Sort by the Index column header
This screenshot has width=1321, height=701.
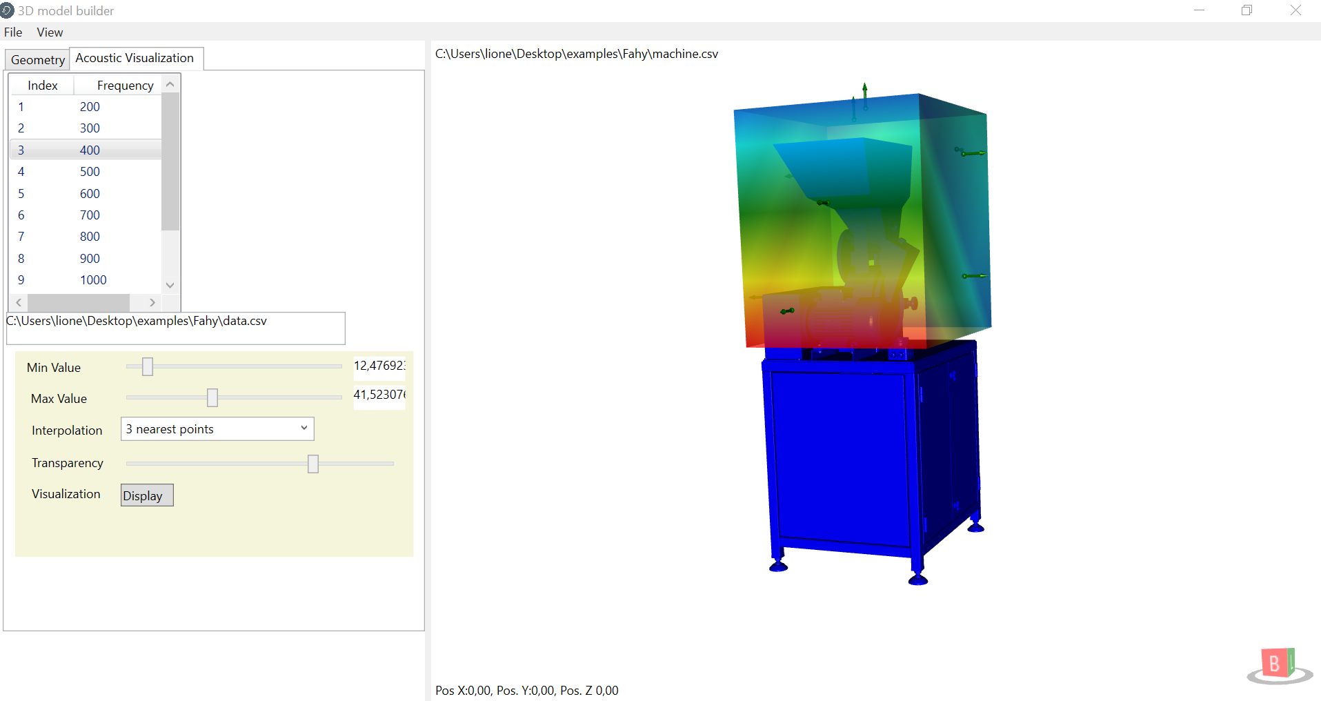click(x=42, y=86)
